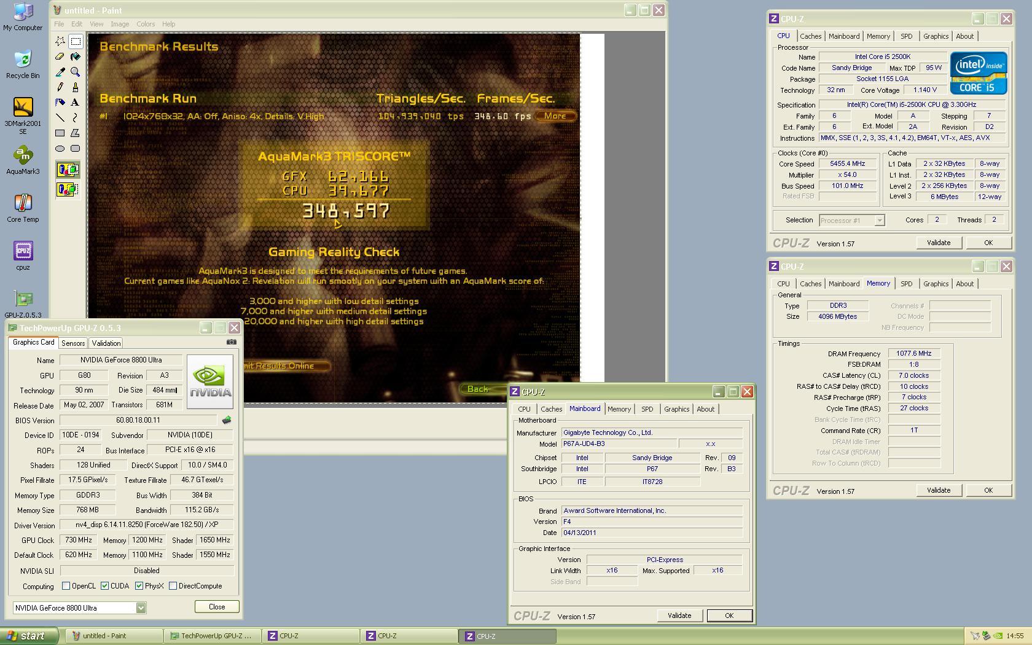Viewport: 1032px width, 645px height.
Task: Choose the opaque selection option in Paint
Action: point(68,170)
